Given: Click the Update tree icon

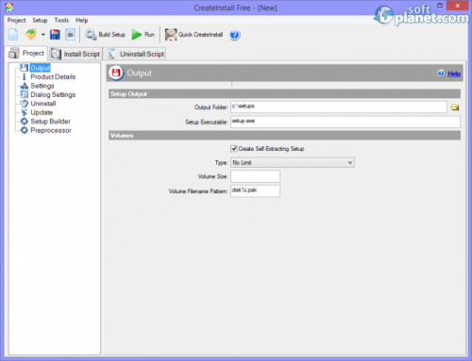Looking at the screenshot, I should click(24, 112).
